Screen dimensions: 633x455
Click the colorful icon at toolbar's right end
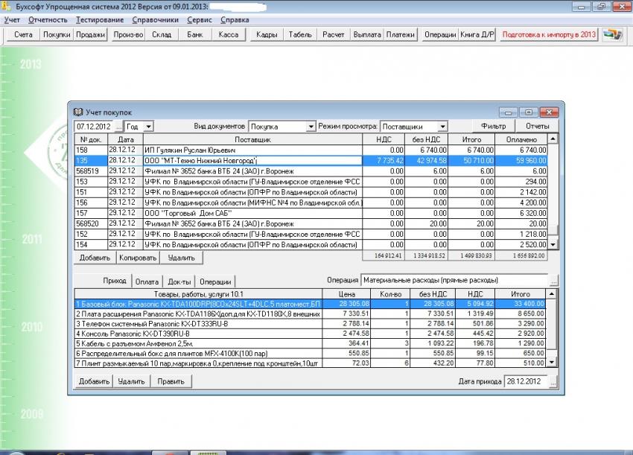pos(614,34)
